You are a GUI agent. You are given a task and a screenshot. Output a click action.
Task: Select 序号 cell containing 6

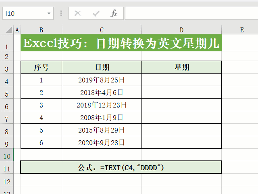click(41, 142)
